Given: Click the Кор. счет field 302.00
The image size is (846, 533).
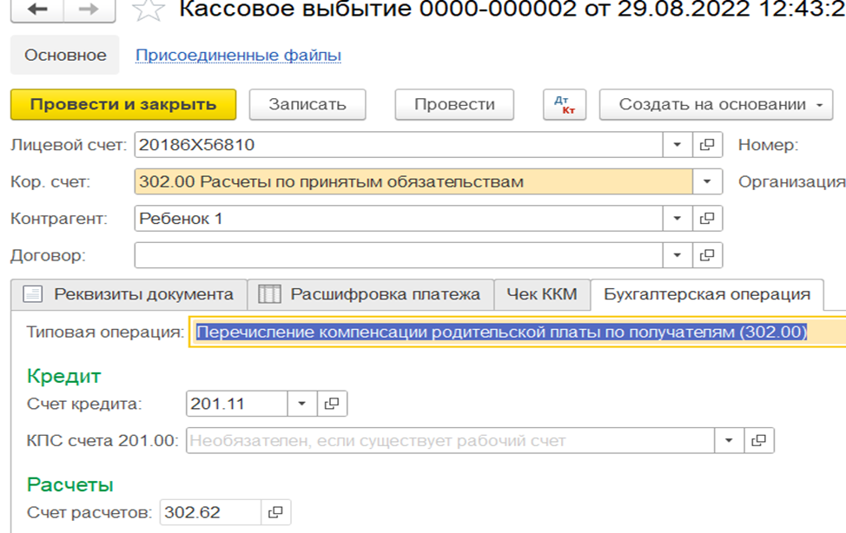Looking at the screenshot, I should (x=413, y=181).
